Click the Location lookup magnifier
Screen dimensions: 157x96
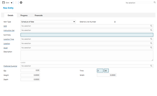click(x=151, y=43)
